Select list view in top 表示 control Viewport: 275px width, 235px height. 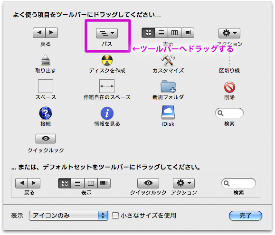[161, 33]
